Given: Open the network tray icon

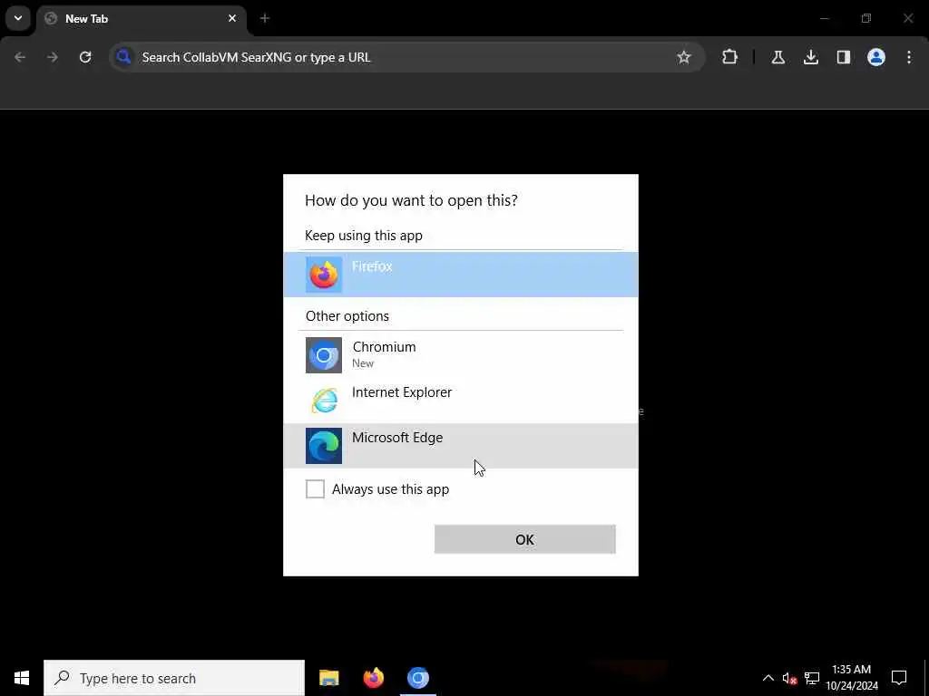Looking at the screenshot, I should [x=812, y=678].
